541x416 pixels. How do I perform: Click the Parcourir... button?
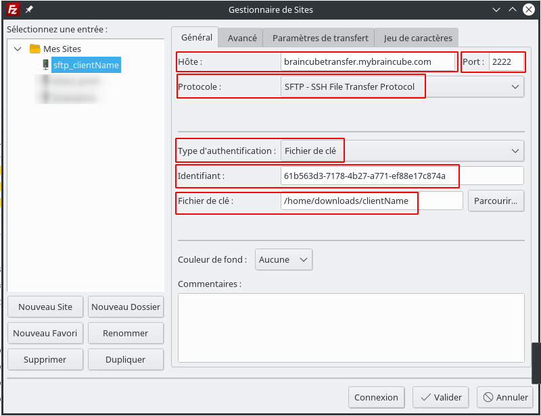(x=496, y=201)
